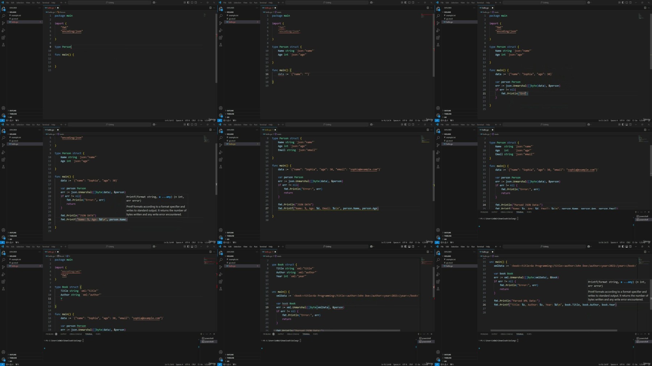The height and width of the screenshot is (366, 652).
Task: Toggle secondary sidebar in encoding/xml import window
Action: pyautogui.click(x=196, y=247)
